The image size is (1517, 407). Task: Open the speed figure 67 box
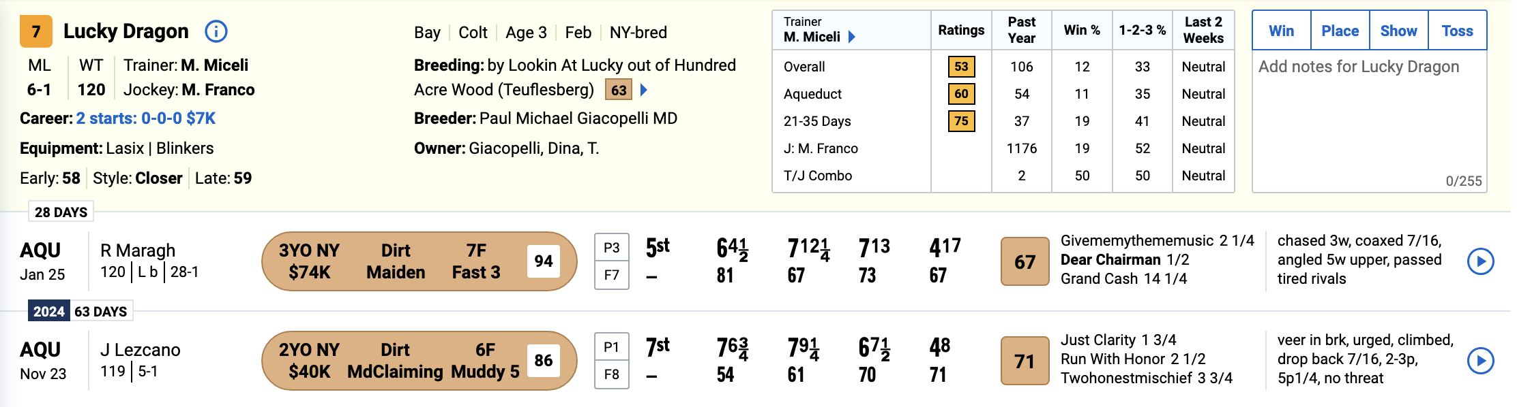pyautogui.click(x=1025, y=261)
